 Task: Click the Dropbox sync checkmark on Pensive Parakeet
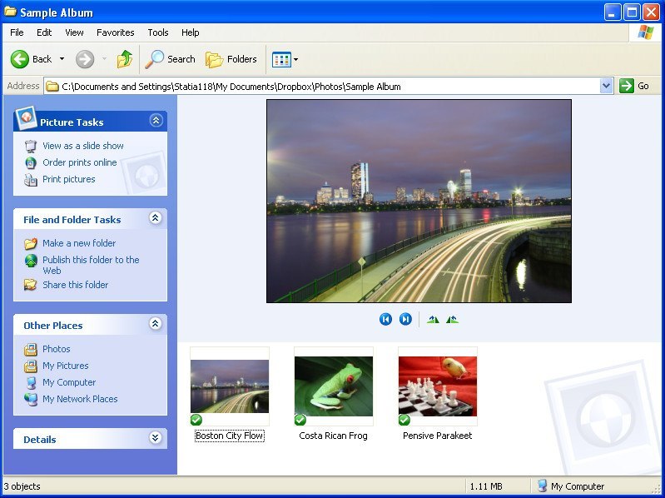[x=404, y=420]
